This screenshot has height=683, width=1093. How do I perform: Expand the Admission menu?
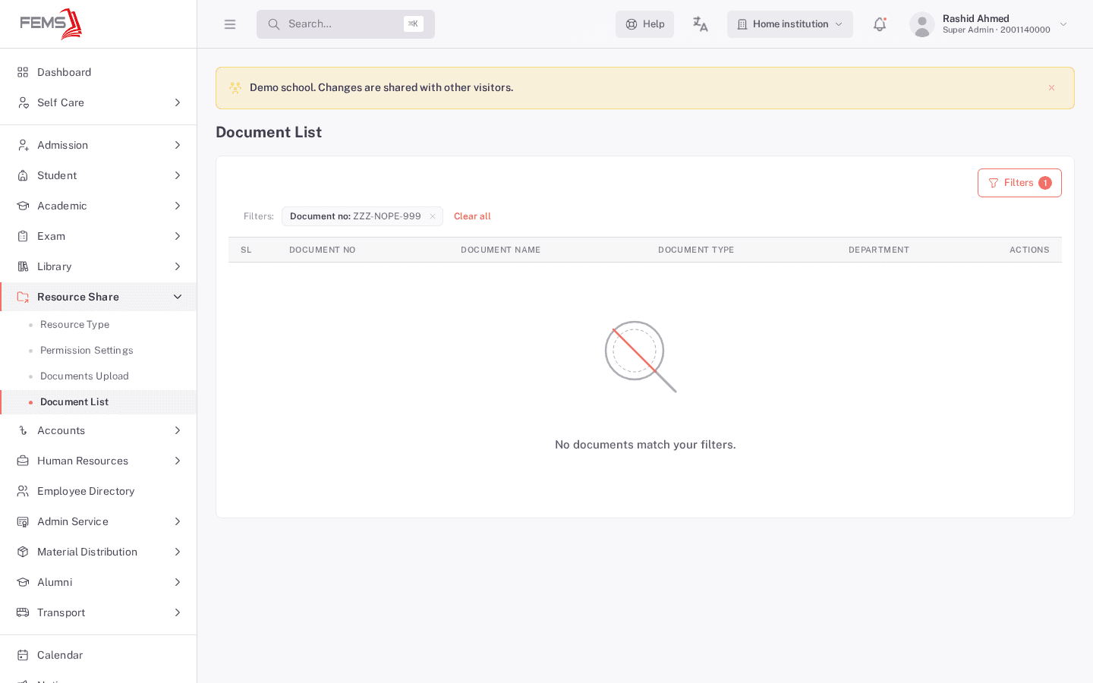click(99, 145)
